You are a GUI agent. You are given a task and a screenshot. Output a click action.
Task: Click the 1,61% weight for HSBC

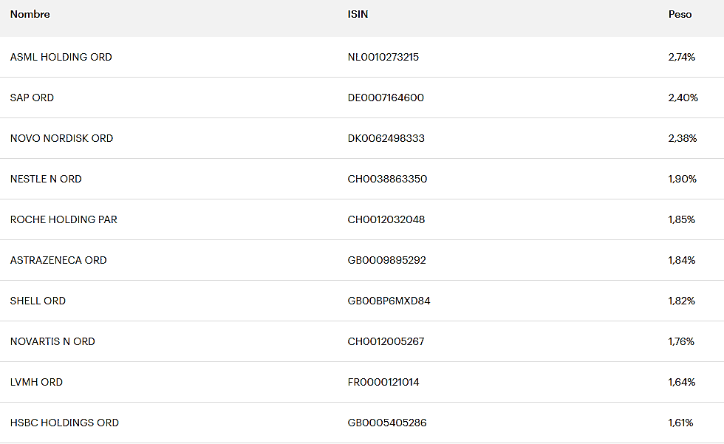point(681,423)
